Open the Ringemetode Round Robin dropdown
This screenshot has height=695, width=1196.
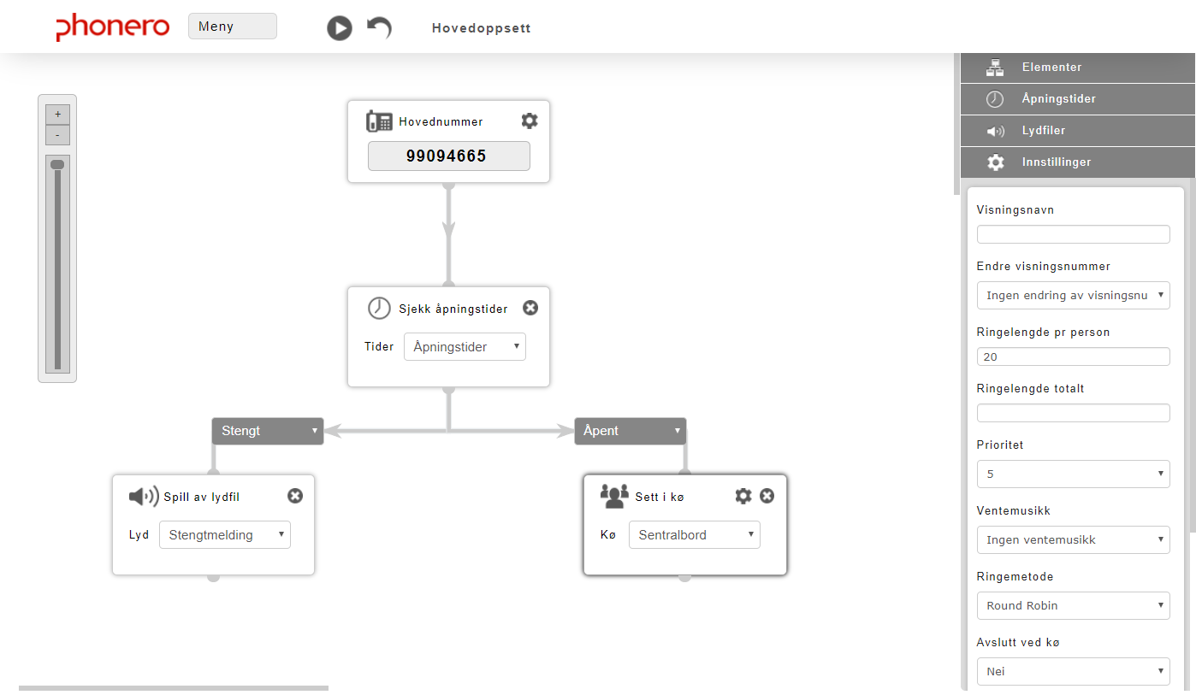[x=1073, y=605]
